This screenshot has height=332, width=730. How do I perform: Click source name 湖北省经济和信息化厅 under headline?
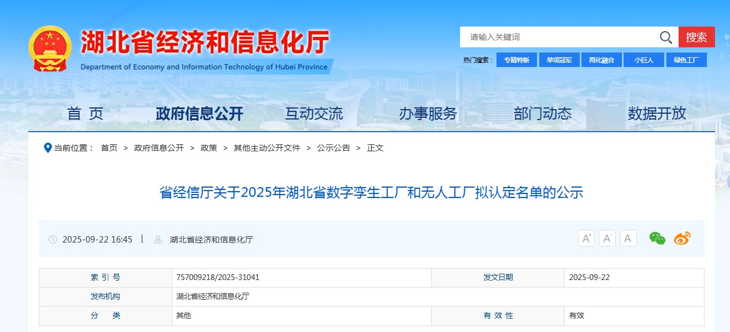click(212, 240)
